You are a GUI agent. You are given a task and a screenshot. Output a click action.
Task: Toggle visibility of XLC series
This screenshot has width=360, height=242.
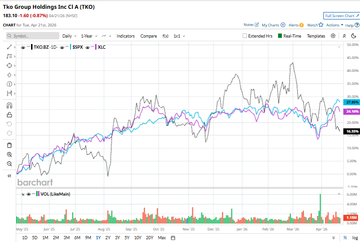tap(87, 47)
